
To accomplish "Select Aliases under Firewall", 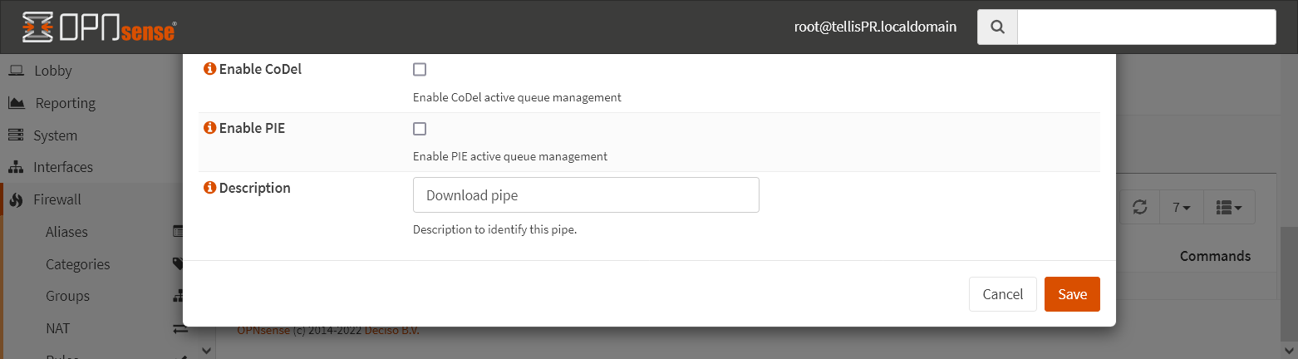I will click(x=66, y=232).
